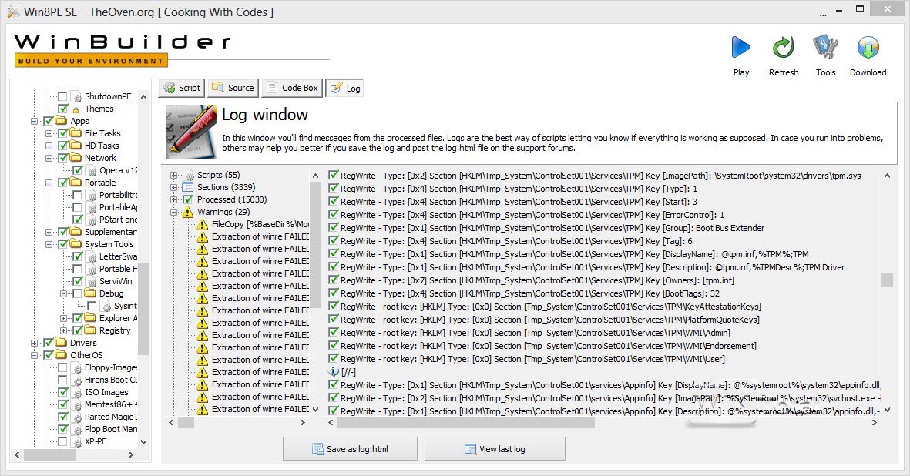Click the Scripts (55) node icon

tap(188, 175)
